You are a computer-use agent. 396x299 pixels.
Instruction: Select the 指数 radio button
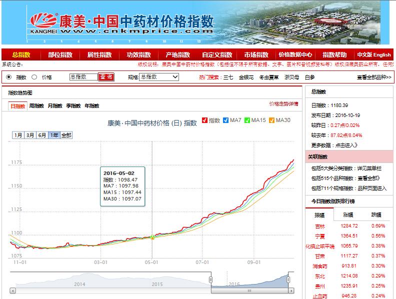pos(9,77)
